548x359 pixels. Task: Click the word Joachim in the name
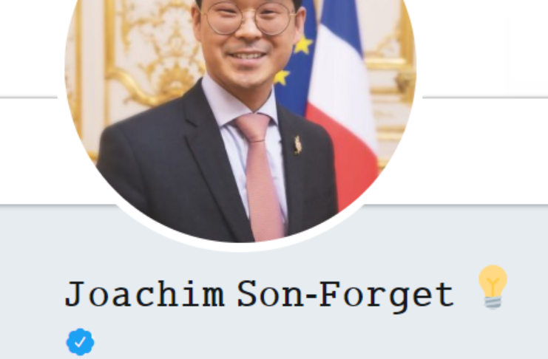point(145,294)
